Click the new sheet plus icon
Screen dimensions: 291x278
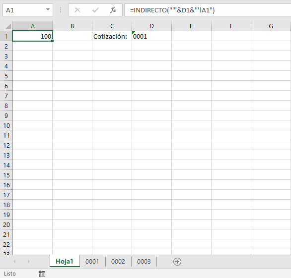[x=177, y=262]
